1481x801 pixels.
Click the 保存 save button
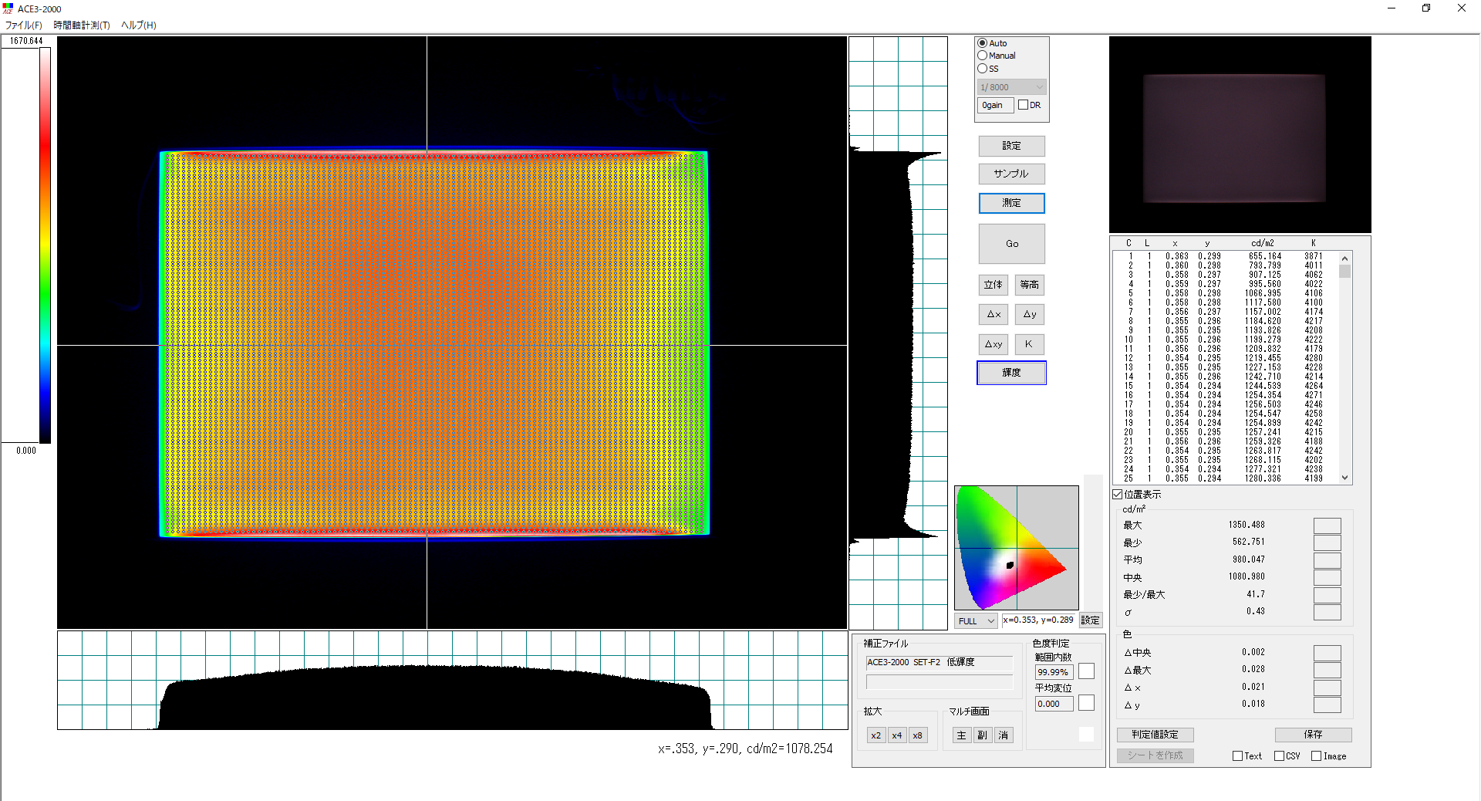point(1313,735)
